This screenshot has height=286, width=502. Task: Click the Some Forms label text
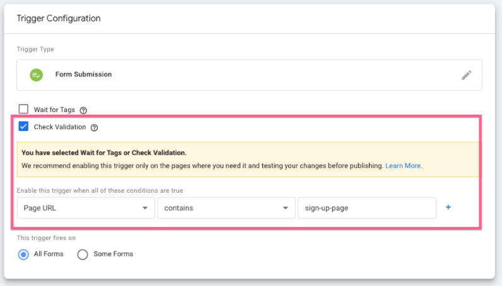tap(113, 255)
